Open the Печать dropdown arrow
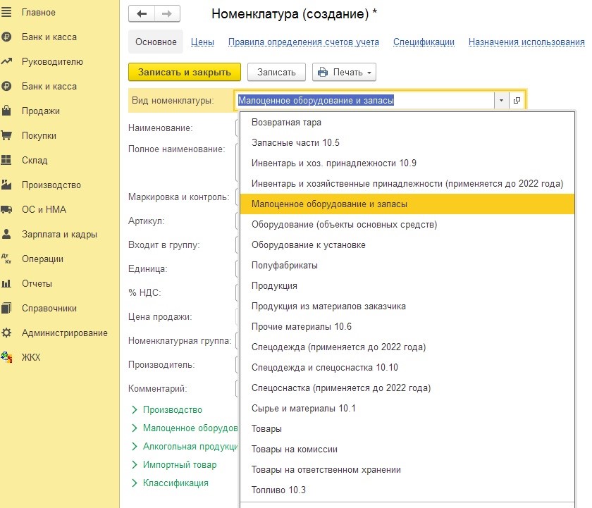 click(x=369, y=73)
